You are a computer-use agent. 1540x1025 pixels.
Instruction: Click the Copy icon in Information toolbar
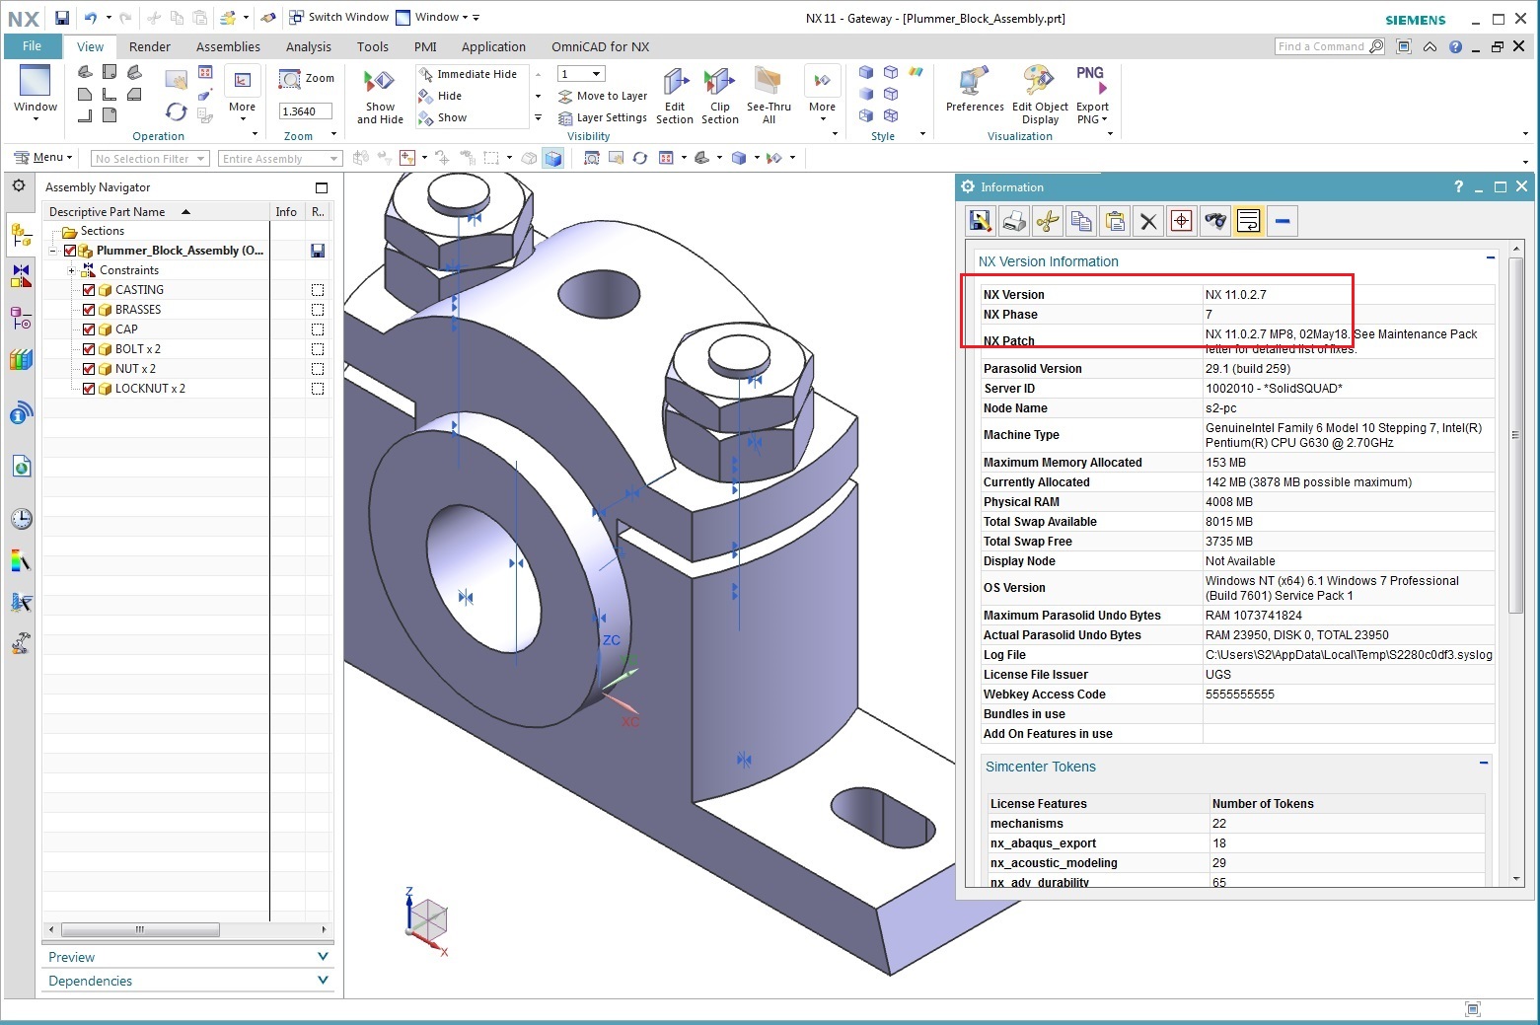click(1081, 221)
